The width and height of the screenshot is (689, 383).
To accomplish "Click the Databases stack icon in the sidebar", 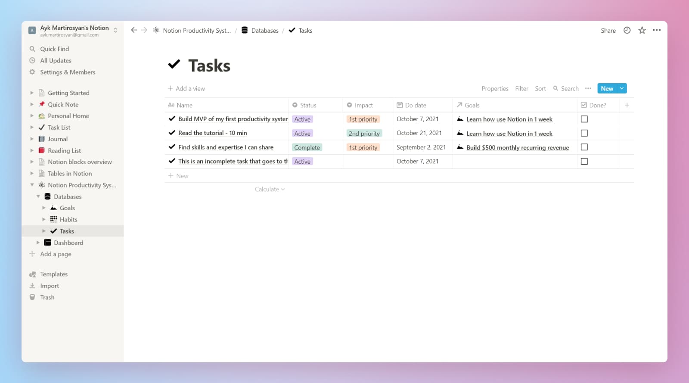I will click(x=47, y=196).
